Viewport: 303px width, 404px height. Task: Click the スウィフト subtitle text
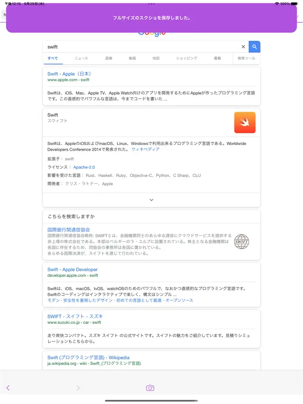click(57, 121)
